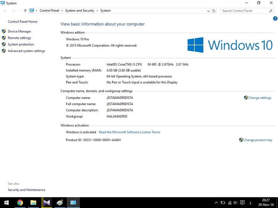Image resolution: width=278 pixels, height=208 pixels.
Task: Read the Microsoft Software License Terms
Action: click(129, 132)
